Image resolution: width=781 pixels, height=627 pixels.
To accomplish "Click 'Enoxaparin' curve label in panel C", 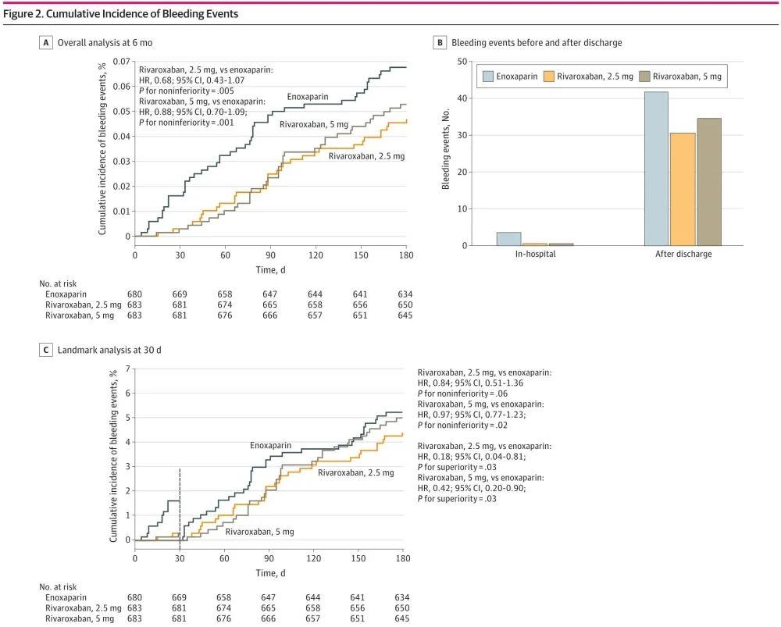I will (x=270, y=446).
